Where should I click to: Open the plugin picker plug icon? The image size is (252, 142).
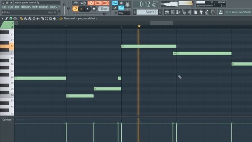coord(201,12)
